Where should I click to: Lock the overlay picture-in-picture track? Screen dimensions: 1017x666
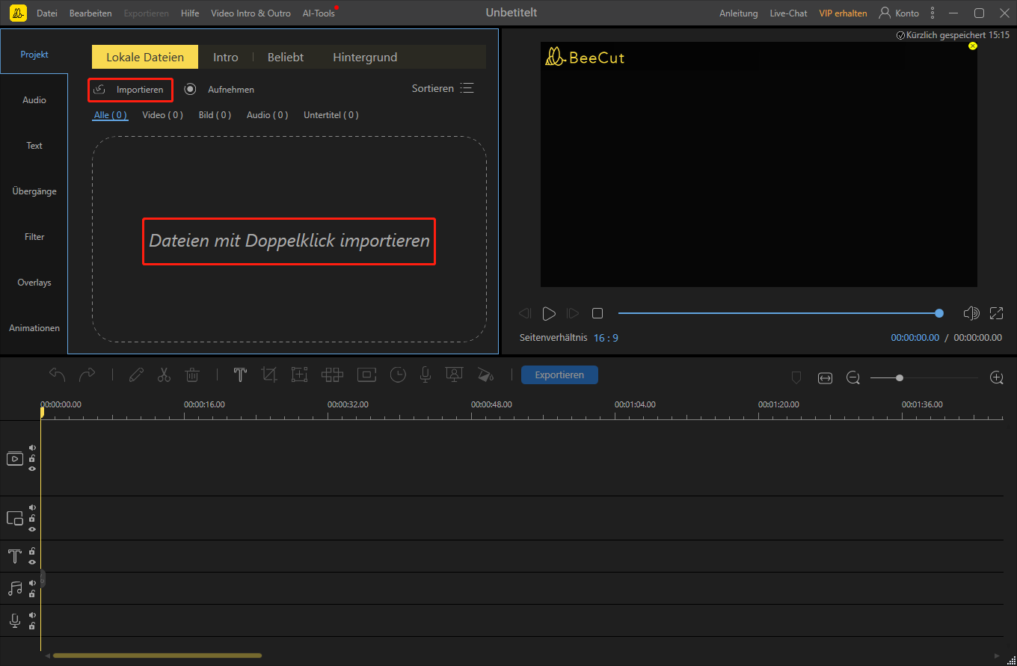[x=32, y=518]
